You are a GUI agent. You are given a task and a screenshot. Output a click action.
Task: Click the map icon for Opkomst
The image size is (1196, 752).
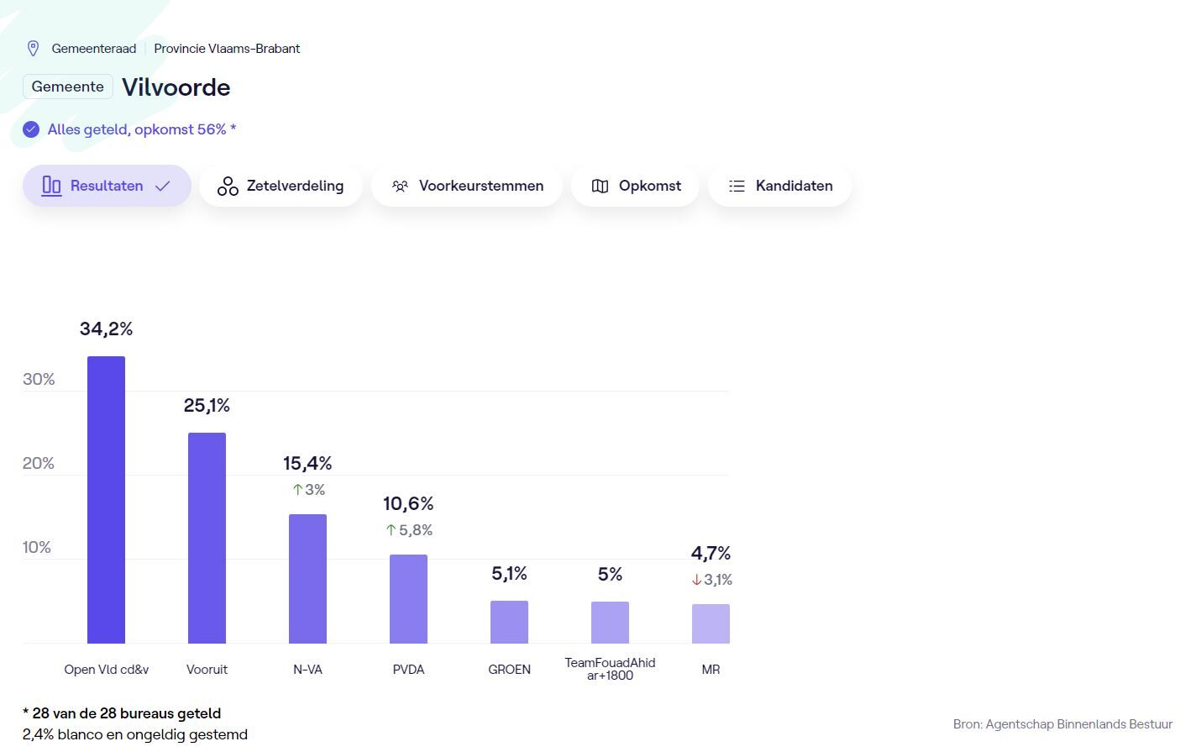pyautogui.click(x=600, y=186)
